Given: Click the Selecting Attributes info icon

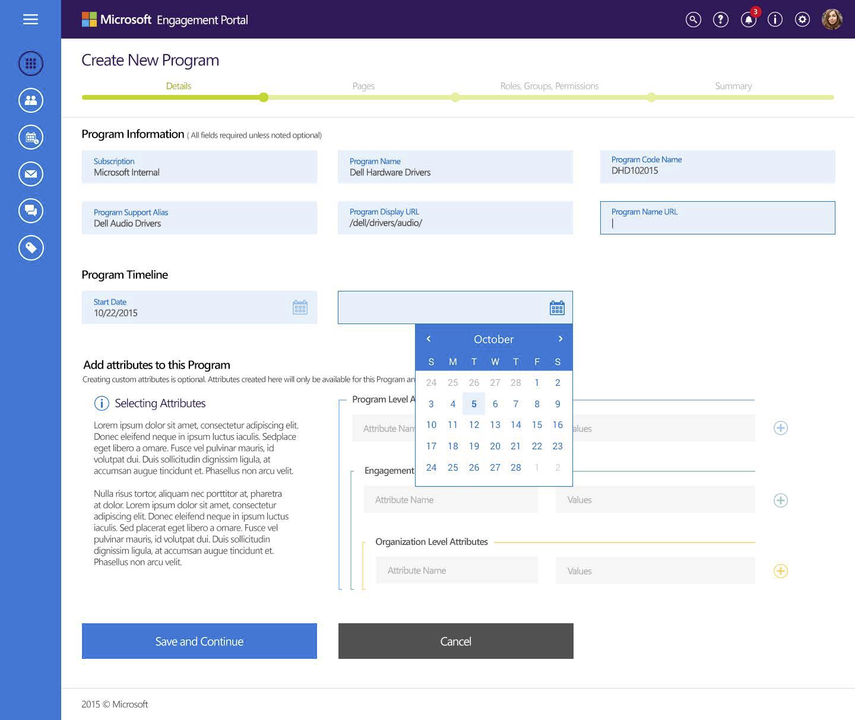Looking at the screenshot, I should tap(102, 404).
